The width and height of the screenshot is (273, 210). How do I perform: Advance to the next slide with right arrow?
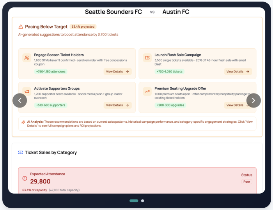click(x=253, y=101)
